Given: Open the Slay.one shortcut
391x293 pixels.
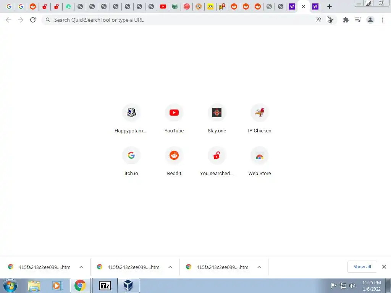Looking at the screenshot, I should (x=217, y=119).
